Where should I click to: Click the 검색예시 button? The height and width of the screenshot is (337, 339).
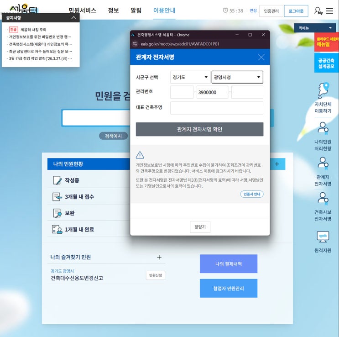113,136
